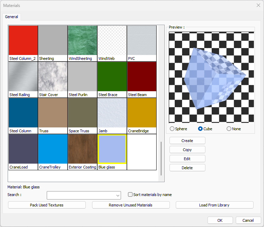Screen dimensions: 264x227
Task: Open the Edit material dialog
Action: [187, 159]
